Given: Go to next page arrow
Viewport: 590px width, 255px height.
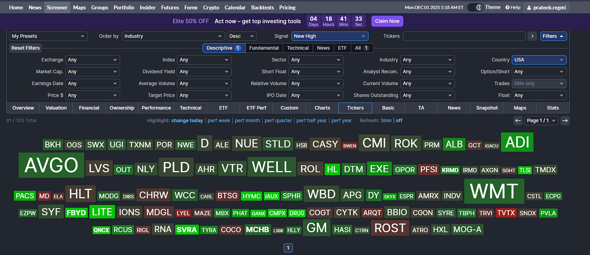Looking at the screenshot, I should tap(565, 120).
